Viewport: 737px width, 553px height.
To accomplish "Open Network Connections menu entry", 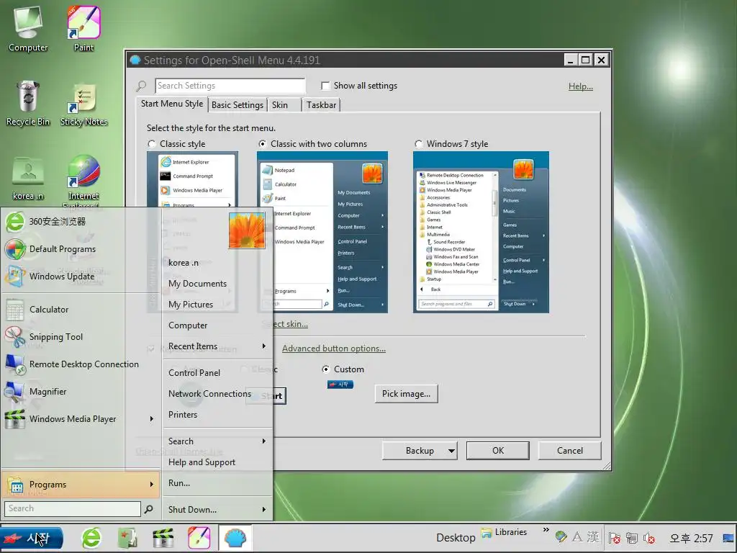I will (x=217, y=394).
